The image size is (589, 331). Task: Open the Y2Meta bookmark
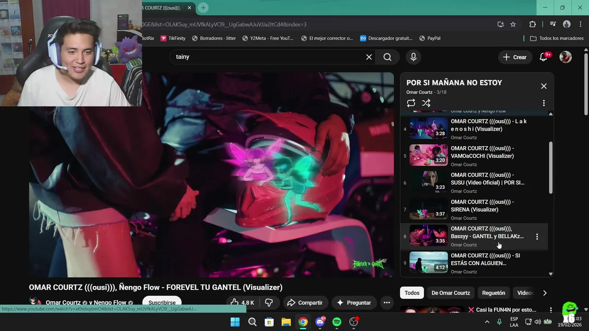click(268, 38)
